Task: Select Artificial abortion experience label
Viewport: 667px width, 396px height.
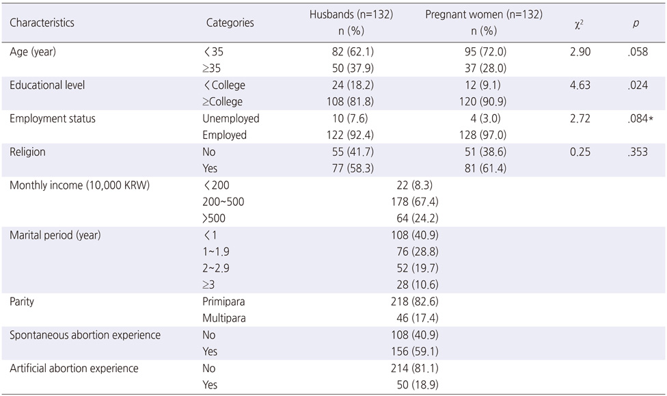Action: pyautogui.click(x=74, y=369)
